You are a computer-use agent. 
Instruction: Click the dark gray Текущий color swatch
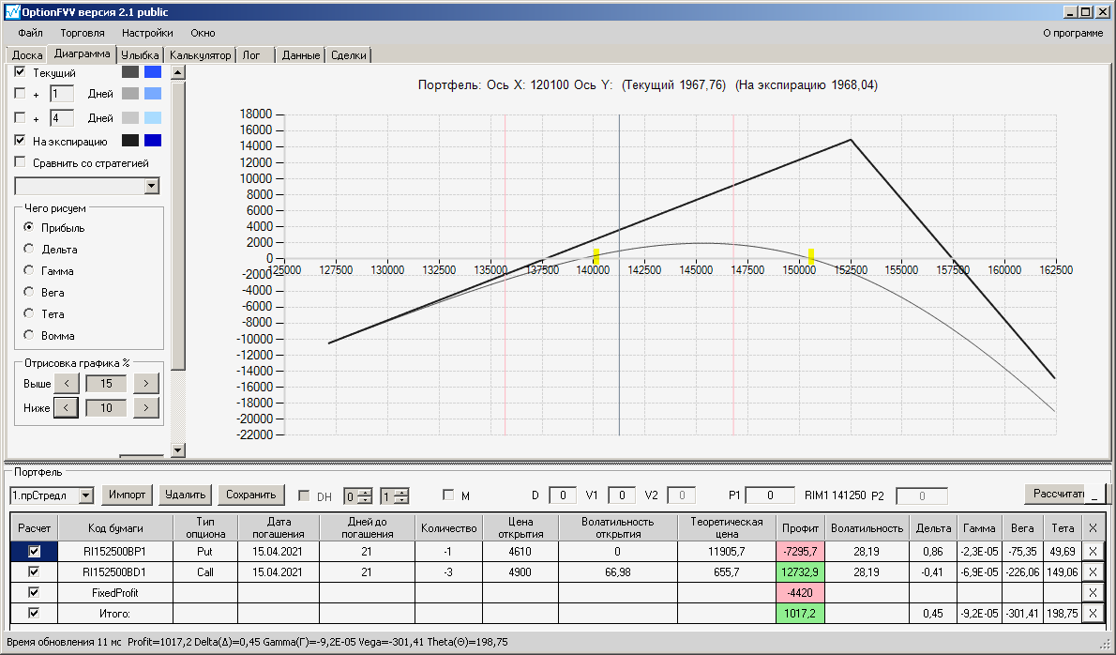130,72
